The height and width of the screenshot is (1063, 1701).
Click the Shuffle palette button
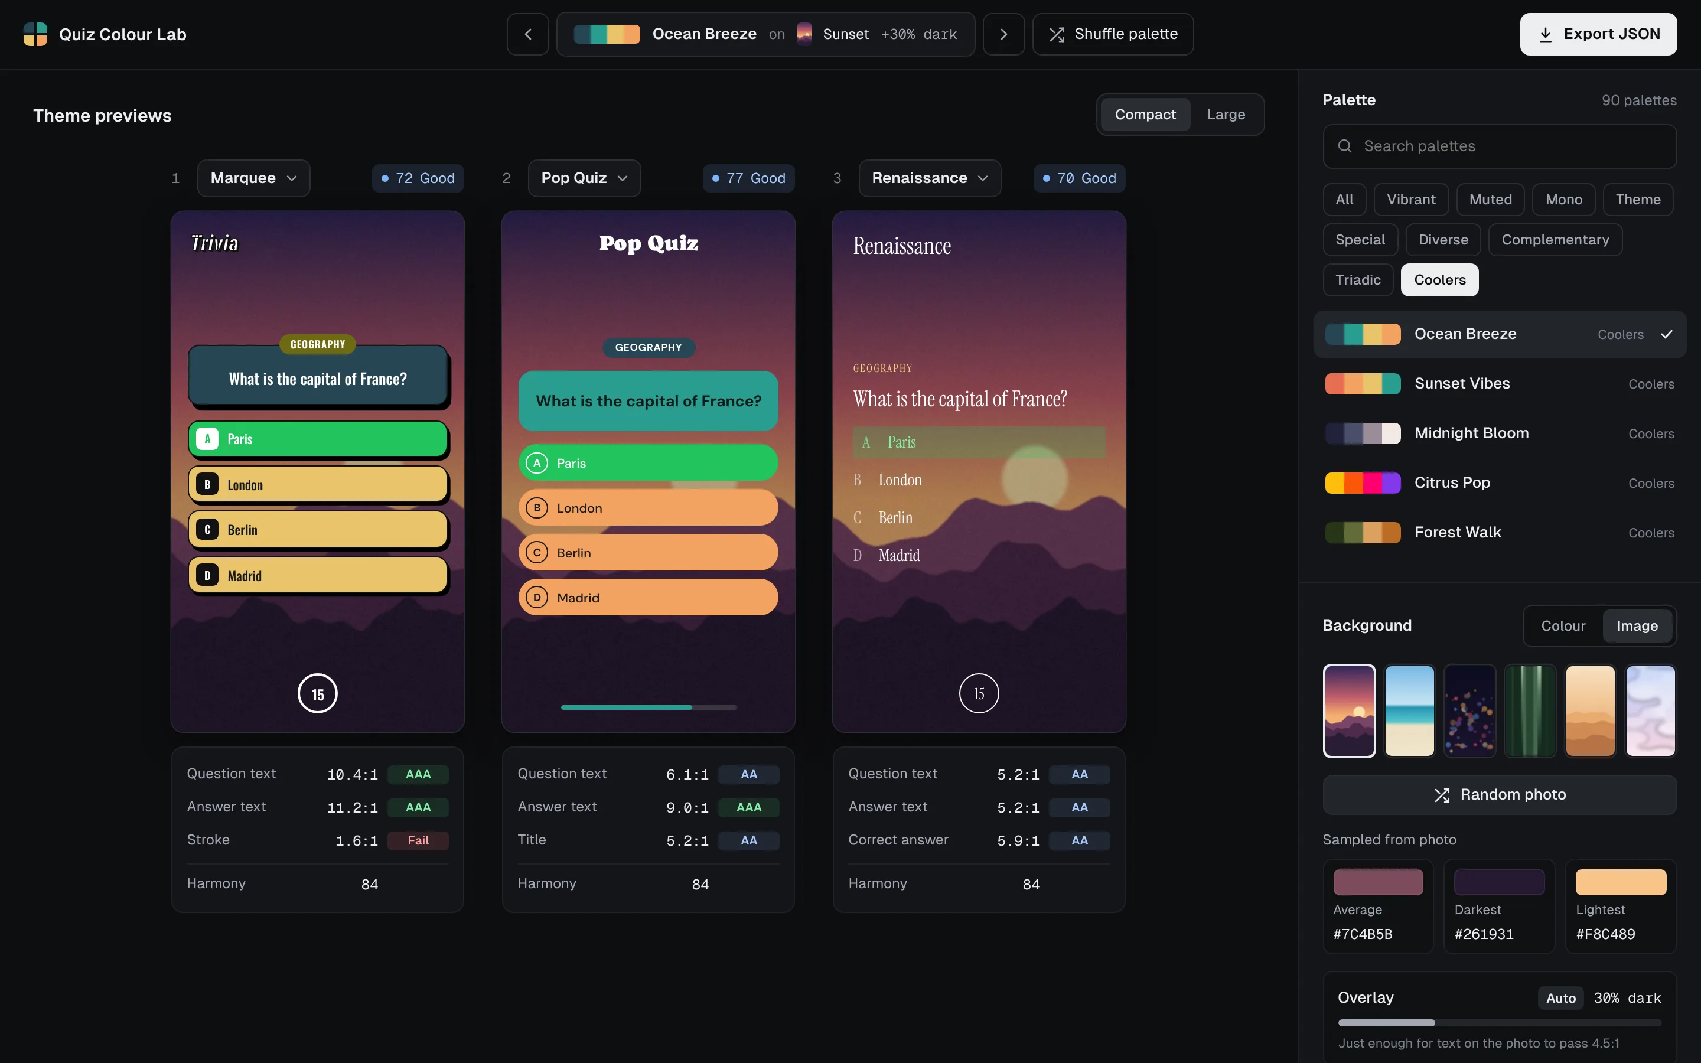[1113, 34]
